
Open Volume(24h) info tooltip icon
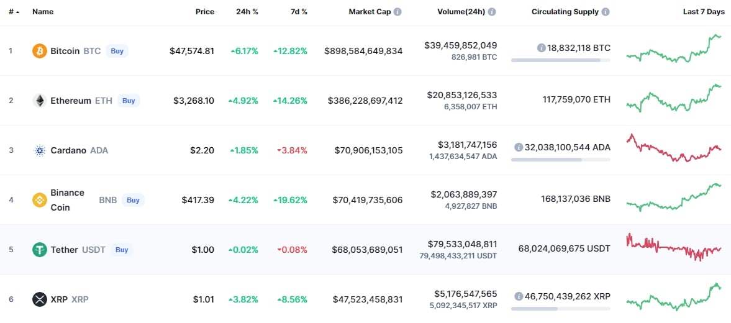pos(492,12)
